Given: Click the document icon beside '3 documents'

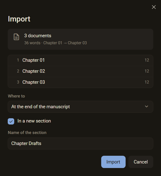Looking at the screenshot, I should 16,37.
